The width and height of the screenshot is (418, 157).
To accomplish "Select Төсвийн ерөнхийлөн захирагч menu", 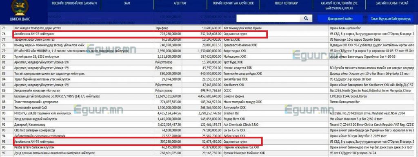I will pyautogui.click(x=74, y=4).
